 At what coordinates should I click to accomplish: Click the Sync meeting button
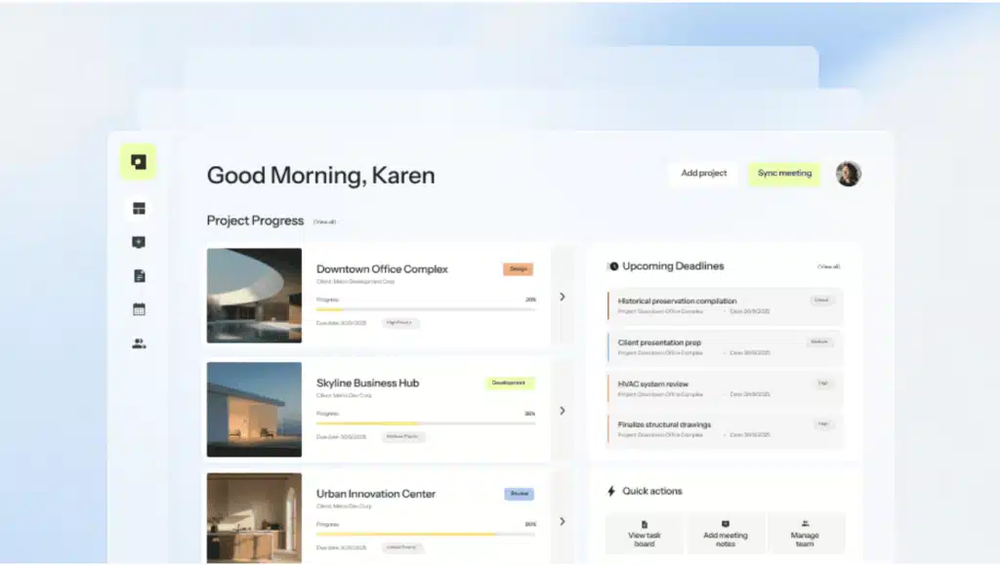(x=784, y=174)
